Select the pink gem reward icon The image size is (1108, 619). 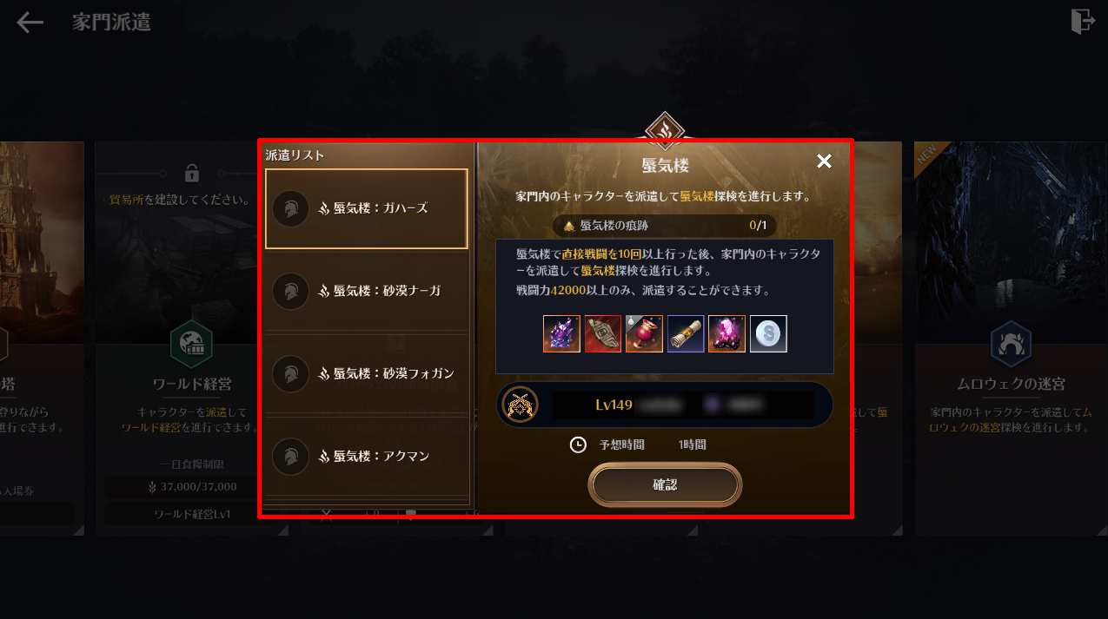click(727, 333)
